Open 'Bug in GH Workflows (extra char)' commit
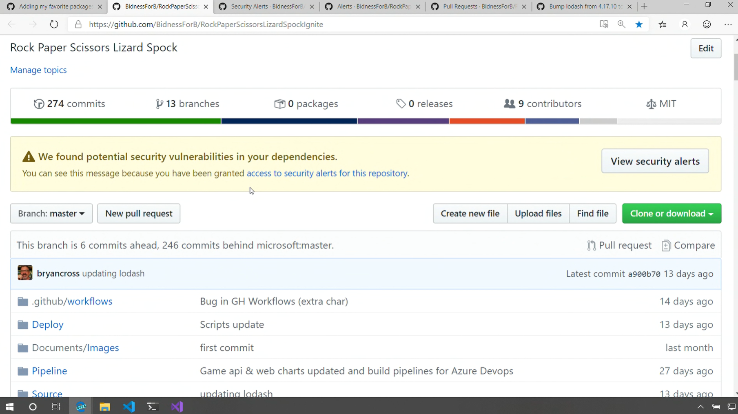738x414 pixels. pyautogui.click(x=274, y=301)
